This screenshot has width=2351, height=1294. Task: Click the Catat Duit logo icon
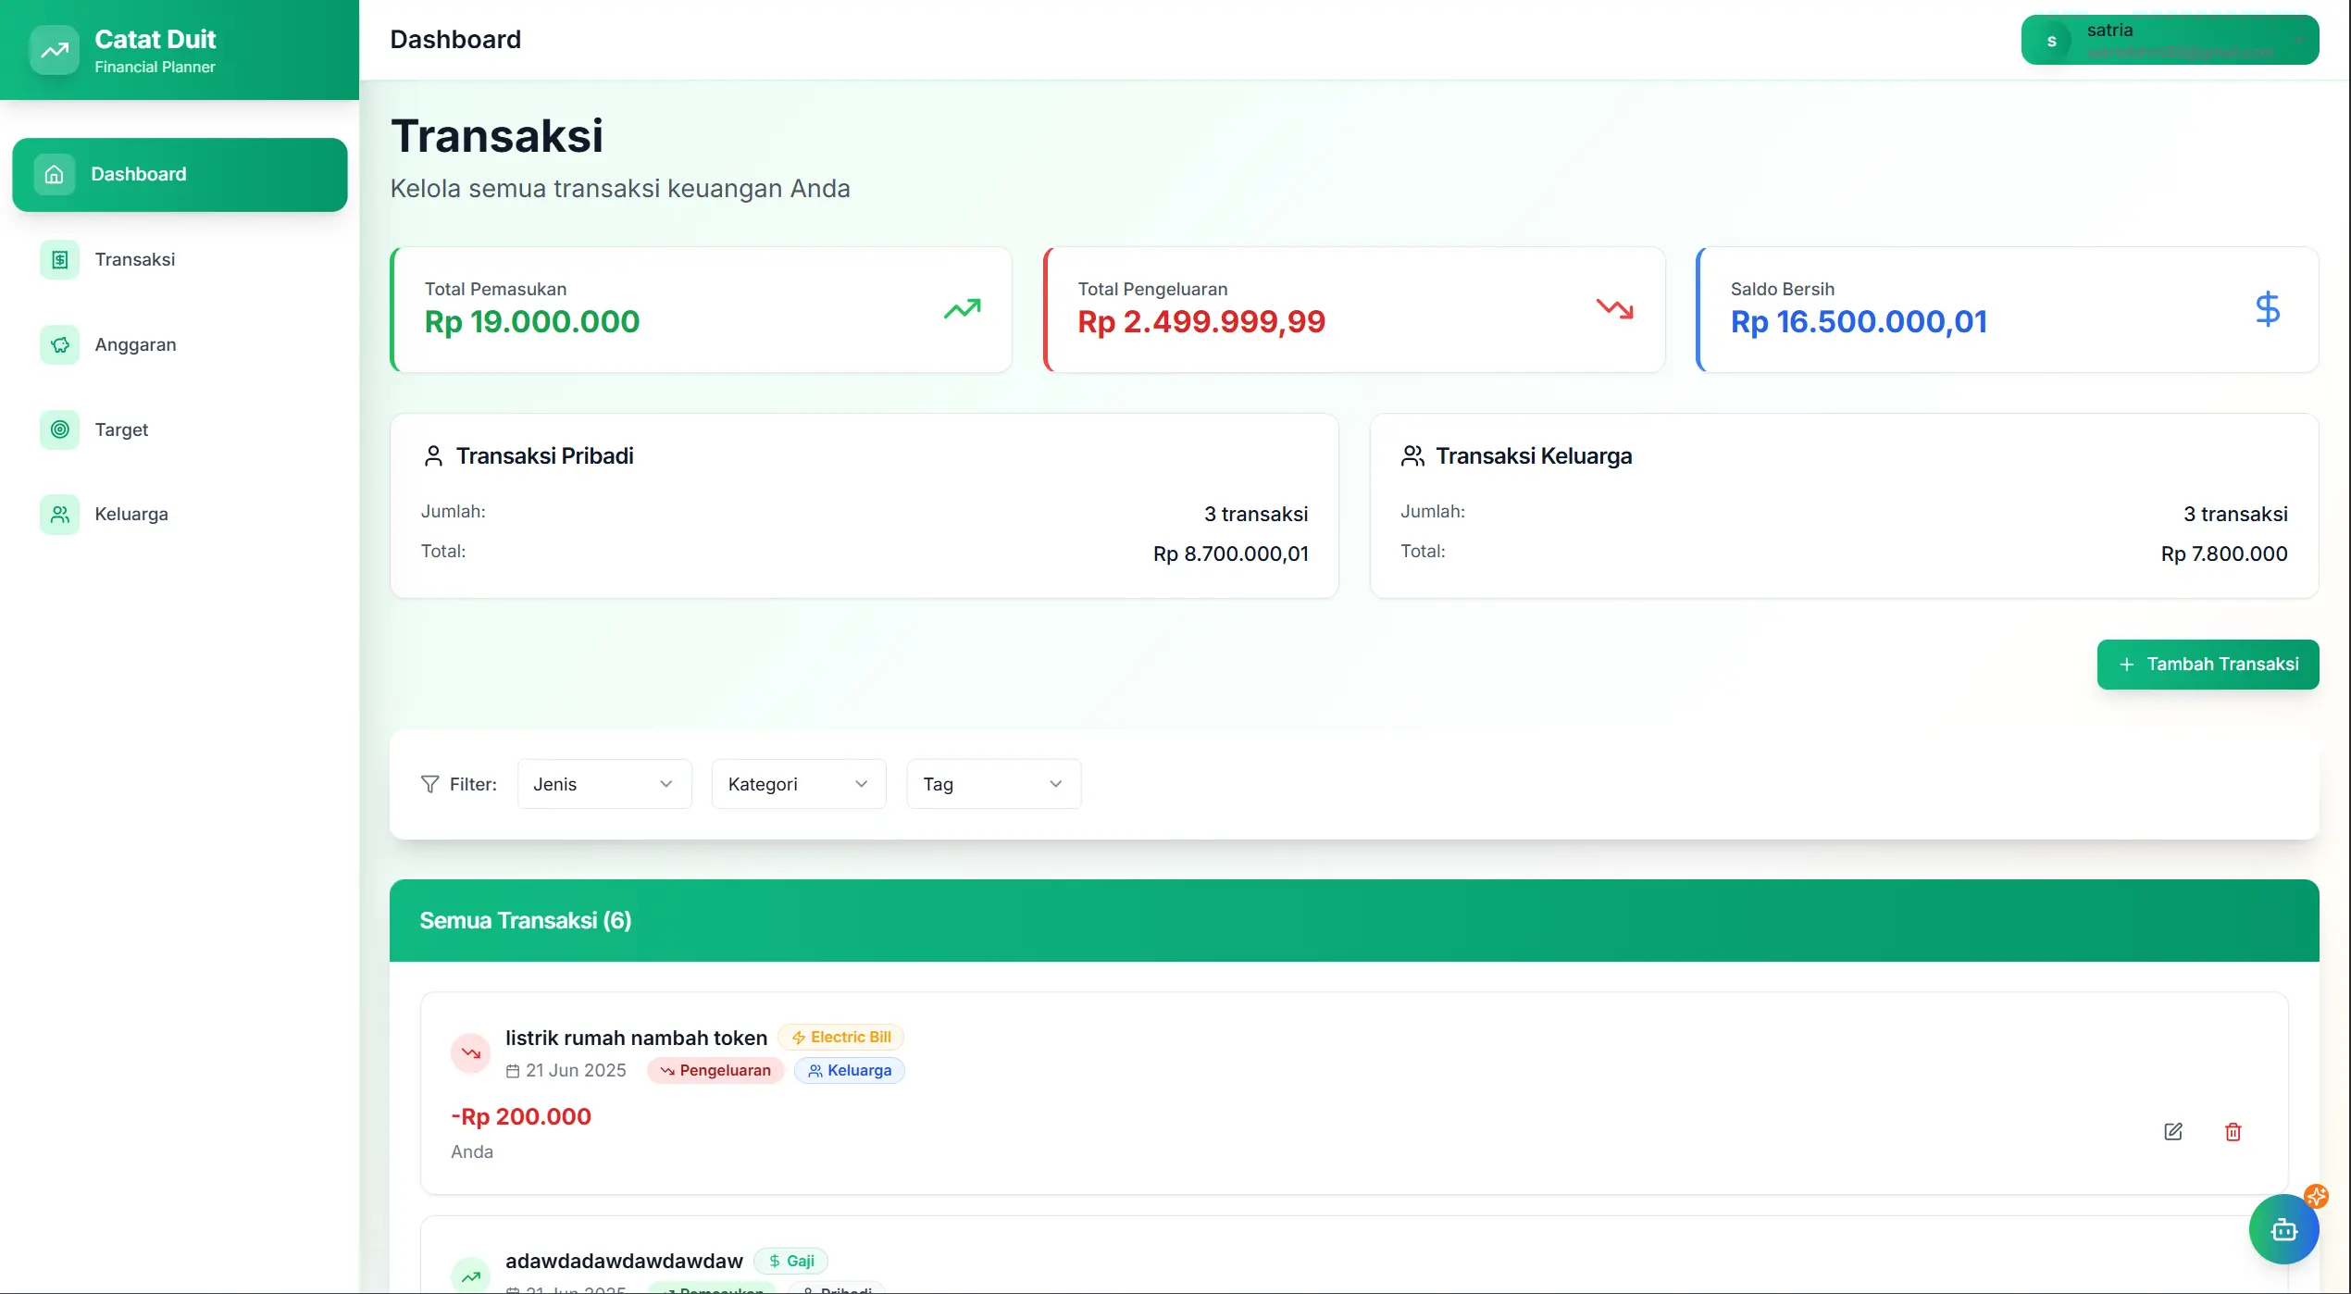tap(54, 50)
